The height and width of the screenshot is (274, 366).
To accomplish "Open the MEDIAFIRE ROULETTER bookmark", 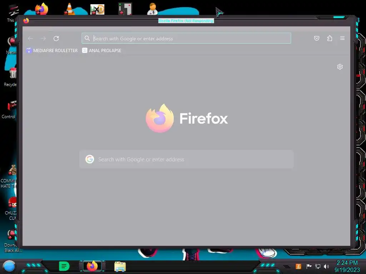I will tap(52, 50).
